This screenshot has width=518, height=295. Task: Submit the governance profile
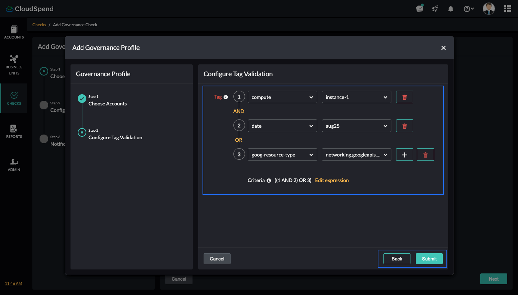click(x=429, y=259)
